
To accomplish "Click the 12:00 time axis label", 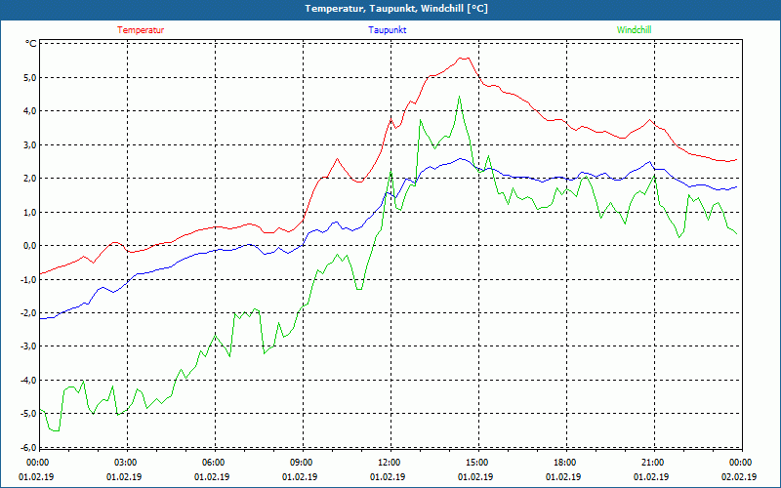I will pos(388,463).
